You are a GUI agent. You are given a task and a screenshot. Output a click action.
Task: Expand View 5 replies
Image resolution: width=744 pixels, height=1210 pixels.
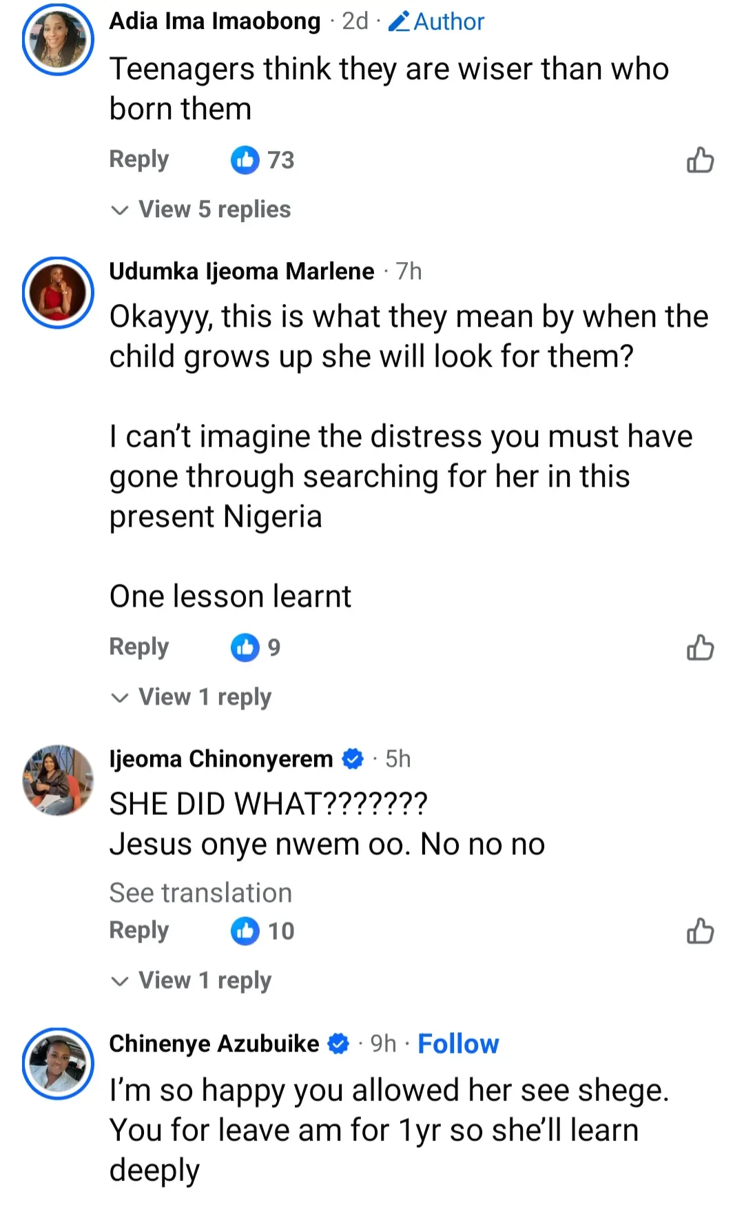pyautogui.click(x=201, y=209)
